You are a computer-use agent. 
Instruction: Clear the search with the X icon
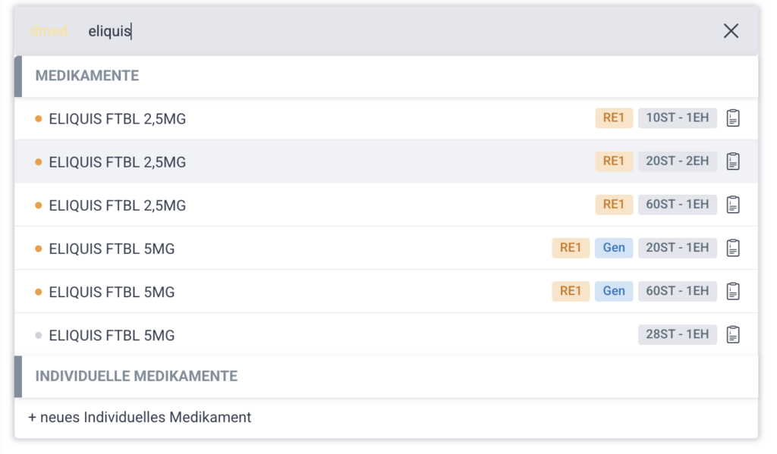pyautogui.click(x=731, y=31)
